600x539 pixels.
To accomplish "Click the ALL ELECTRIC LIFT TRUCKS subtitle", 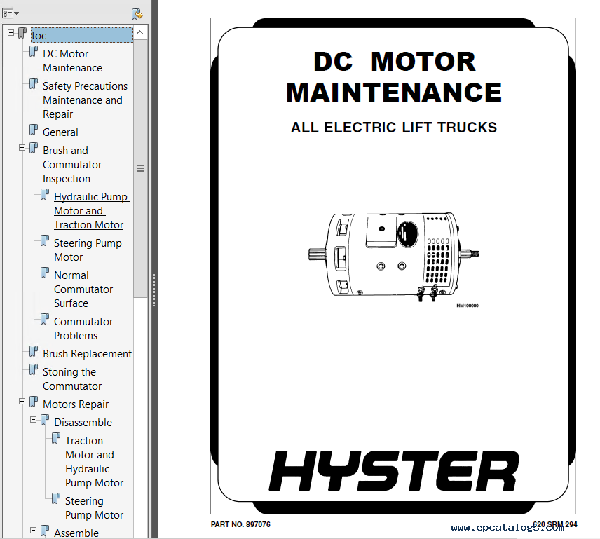I will click(x=394, y=128).
